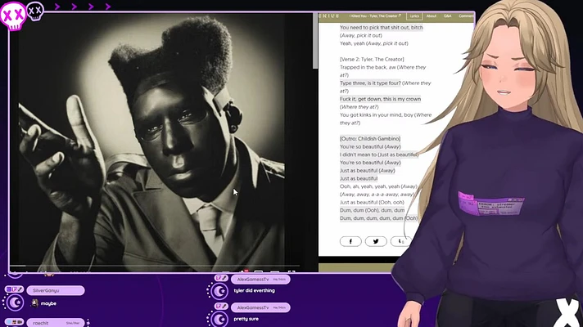The width and height of the screenshot is (583, 327).
Task: Click the 'I Killed You - Tyler, The Creator' title link
Action: (x=375, y=16)
